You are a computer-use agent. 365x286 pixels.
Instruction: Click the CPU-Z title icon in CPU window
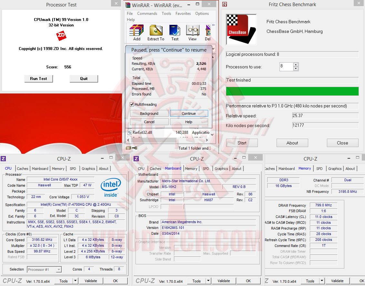[3, 159]
